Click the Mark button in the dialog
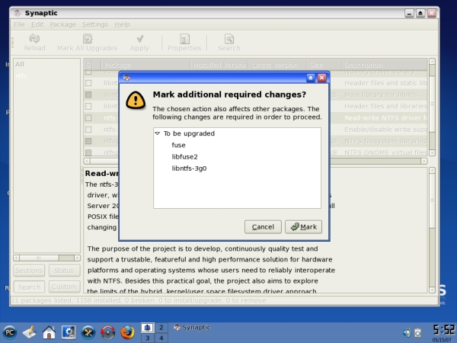457x343 pixels. point(303,227)
